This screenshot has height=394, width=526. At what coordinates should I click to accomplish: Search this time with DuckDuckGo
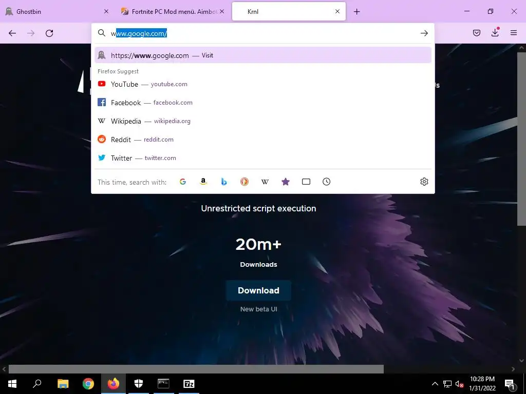pos(244,182)
